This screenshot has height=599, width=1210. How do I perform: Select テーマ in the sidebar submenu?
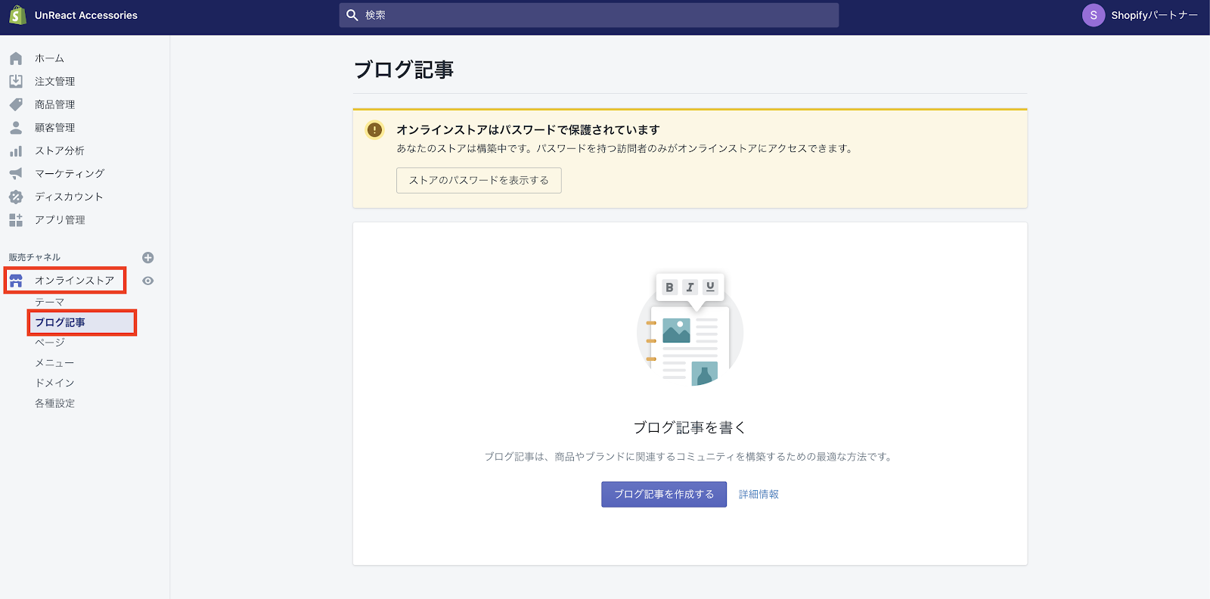[50, 302]
